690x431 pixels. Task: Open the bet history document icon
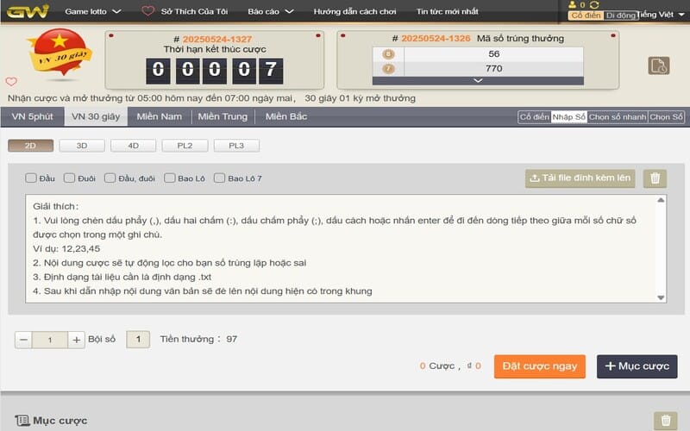tap(659, 66)
